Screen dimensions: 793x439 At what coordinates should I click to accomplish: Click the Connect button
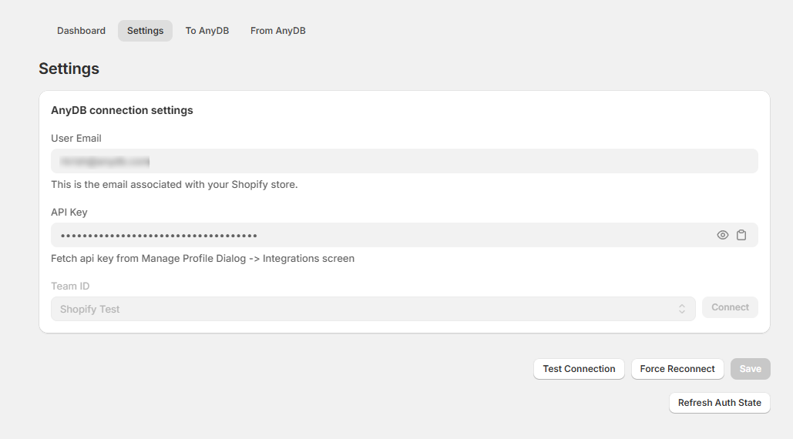click(x=730, y=307)
